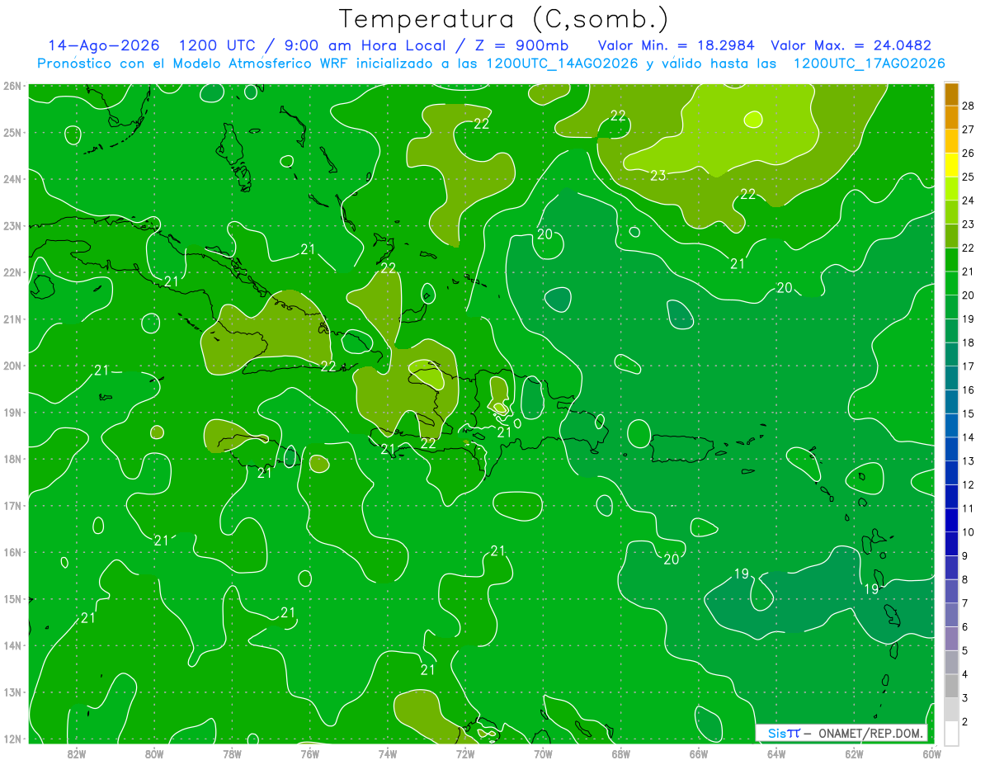Click the "66W" longitude axis label
Image resolution: width=990 pixels, height=765 pixels.
click(x=699, y=753)
